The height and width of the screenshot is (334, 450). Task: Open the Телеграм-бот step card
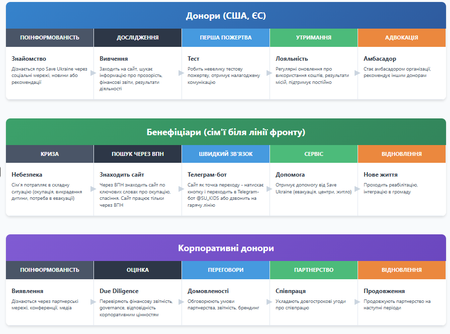[225, 189]
